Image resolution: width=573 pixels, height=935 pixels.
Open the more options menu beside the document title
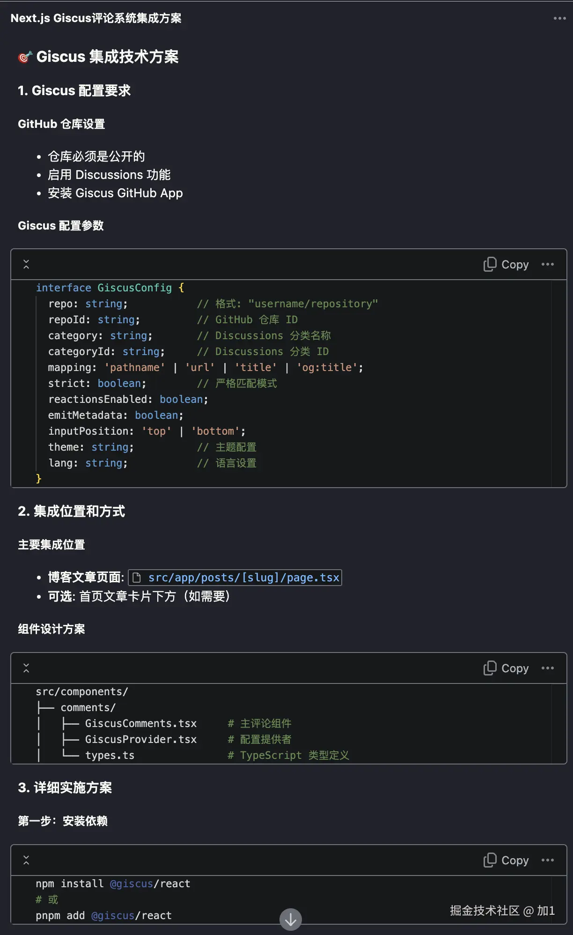coord(559,18)
